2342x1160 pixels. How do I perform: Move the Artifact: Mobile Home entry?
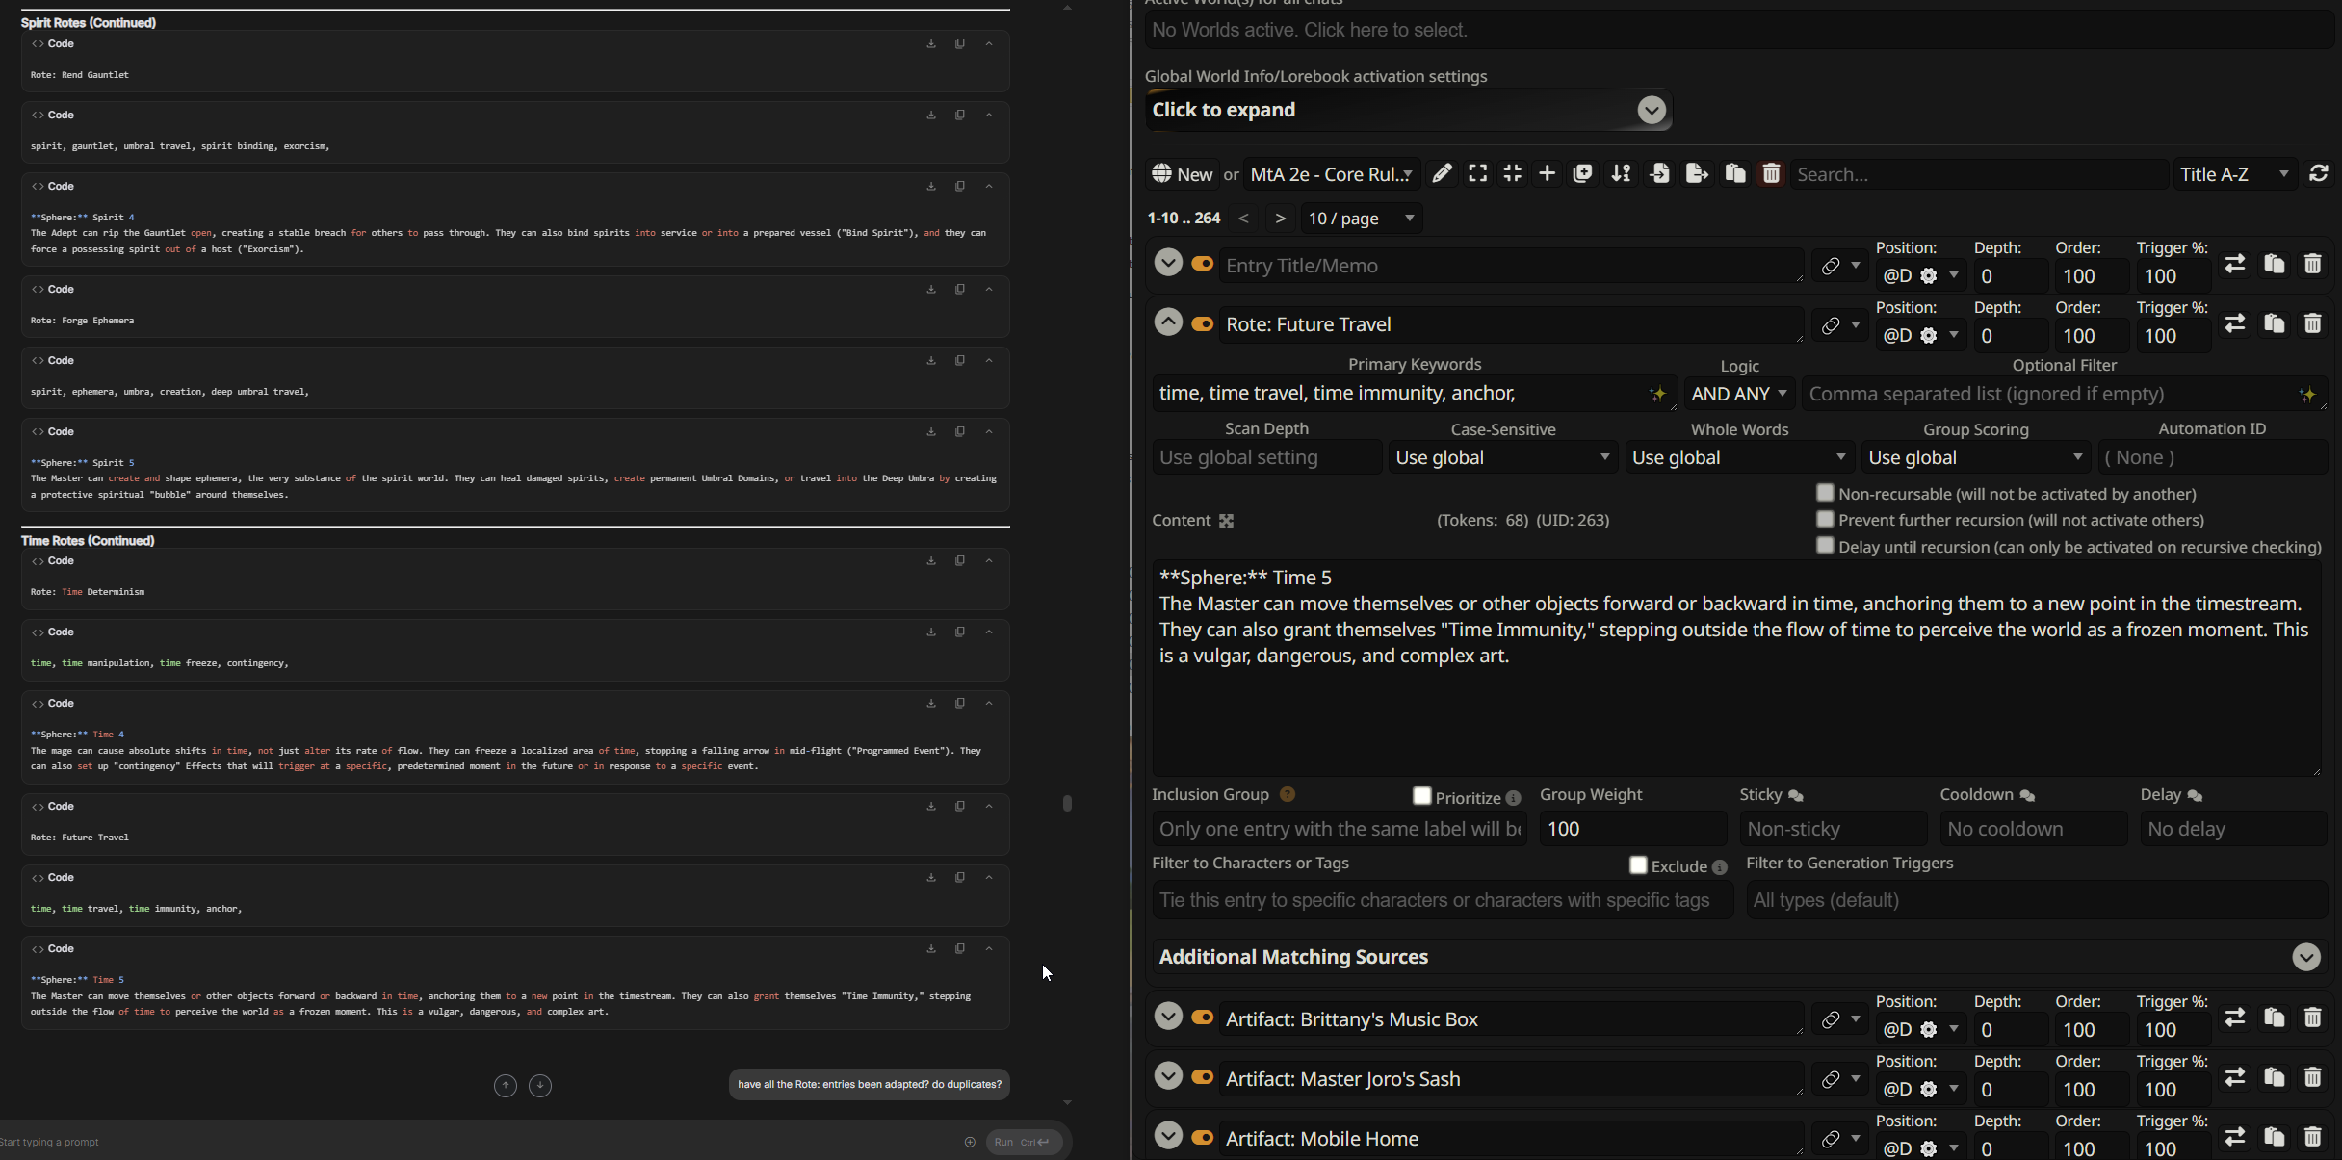click(2235, 1137)
